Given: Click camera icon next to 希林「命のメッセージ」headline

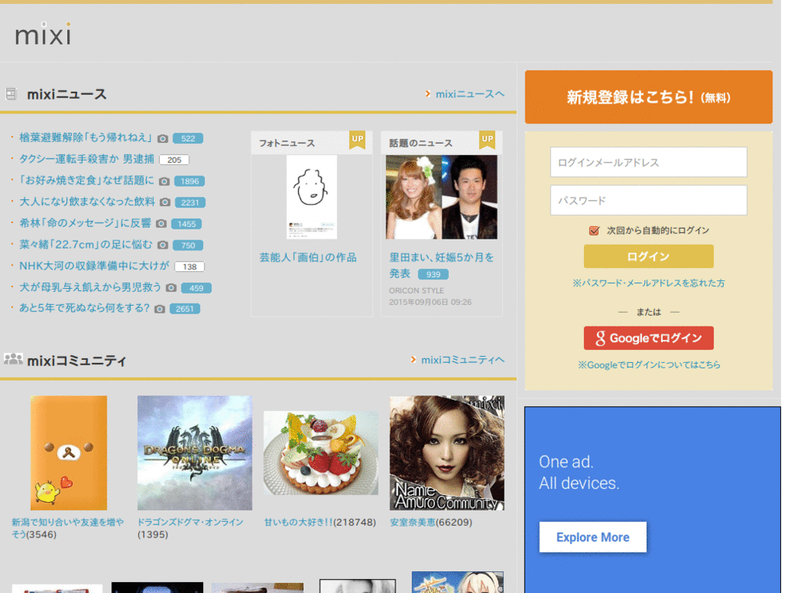Looking at the screenshot, I should click(x=161, y=223).
